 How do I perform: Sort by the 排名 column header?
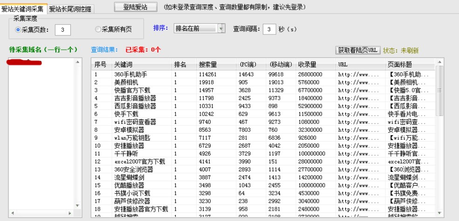coord(184,65)
